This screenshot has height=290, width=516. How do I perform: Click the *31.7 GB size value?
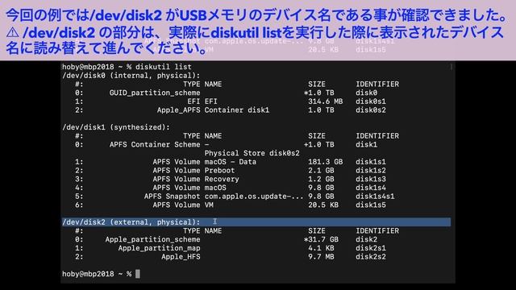tap(321, 239)
